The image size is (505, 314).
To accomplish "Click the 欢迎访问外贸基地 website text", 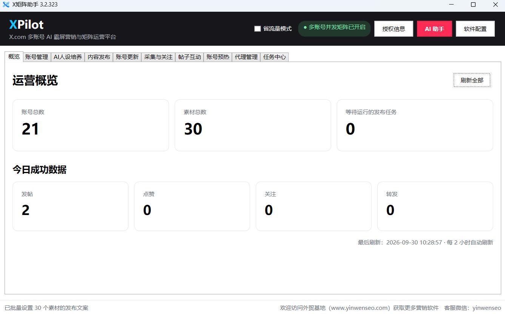I will (359, 308).
